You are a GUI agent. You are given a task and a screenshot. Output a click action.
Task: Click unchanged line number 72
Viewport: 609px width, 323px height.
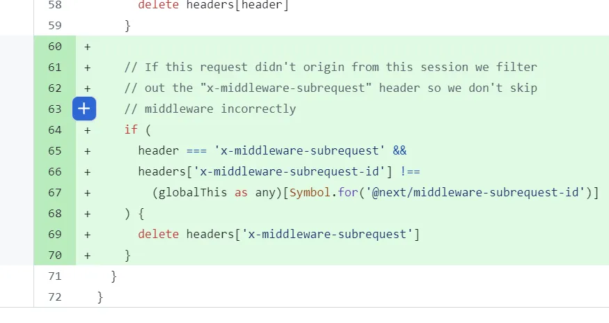pyautogui.click(x=55, y=297)
